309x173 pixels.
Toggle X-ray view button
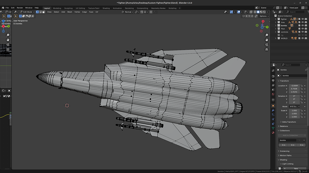[x=251, y=12]
